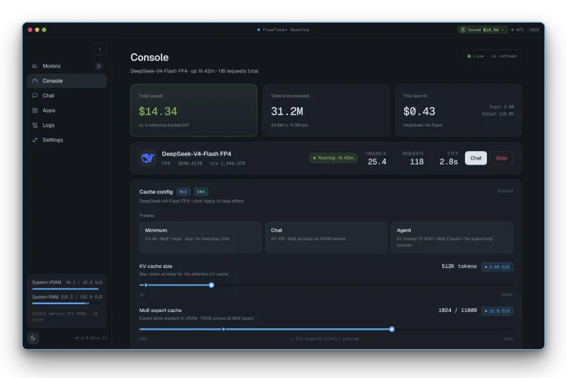This screenshot has height=378, width=567.
Task: Click the System RAM usage bar
Action: click(x=67, y=304)
